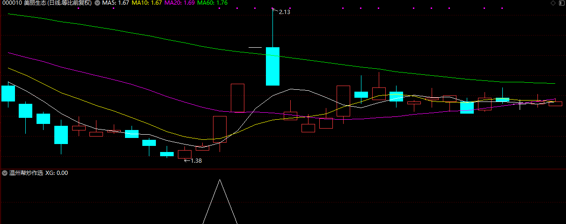Click the diamond icon at top right
566x224 pixels.
tap(553, 3)
